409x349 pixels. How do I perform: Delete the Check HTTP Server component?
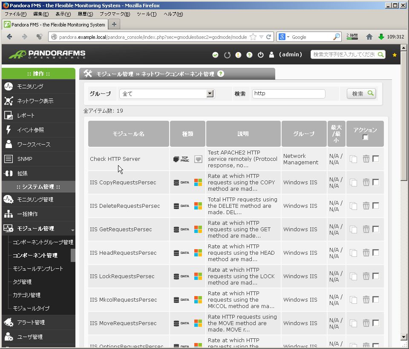pyautogui.click(x=366, y=159)
